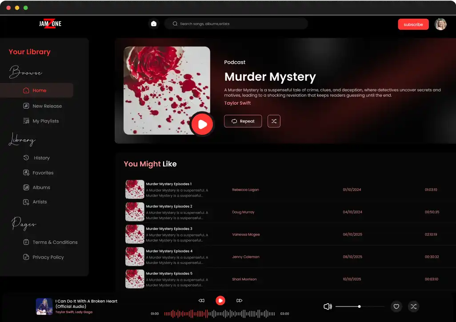Click the subscribe button
The width and height of the screenshot is (456, 322).
[x=413, y=24]
